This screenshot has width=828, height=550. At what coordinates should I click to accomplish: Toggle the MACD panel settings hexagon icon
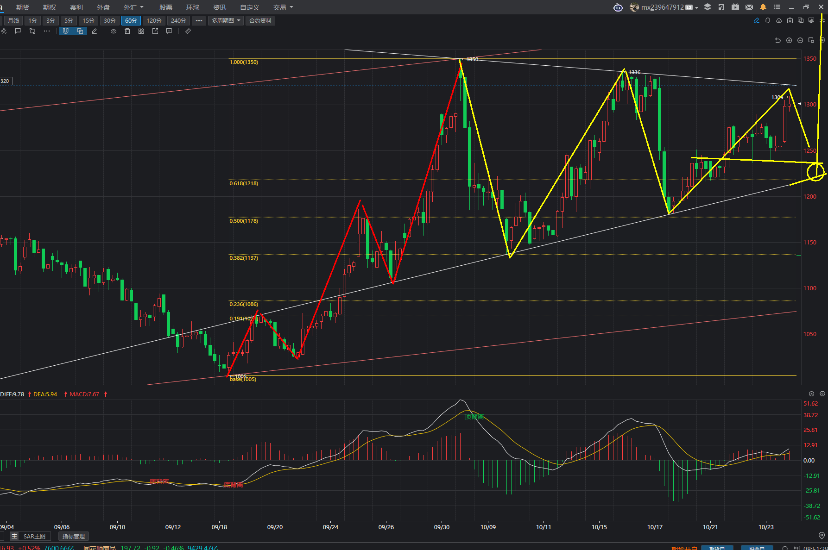pos(822,394)
